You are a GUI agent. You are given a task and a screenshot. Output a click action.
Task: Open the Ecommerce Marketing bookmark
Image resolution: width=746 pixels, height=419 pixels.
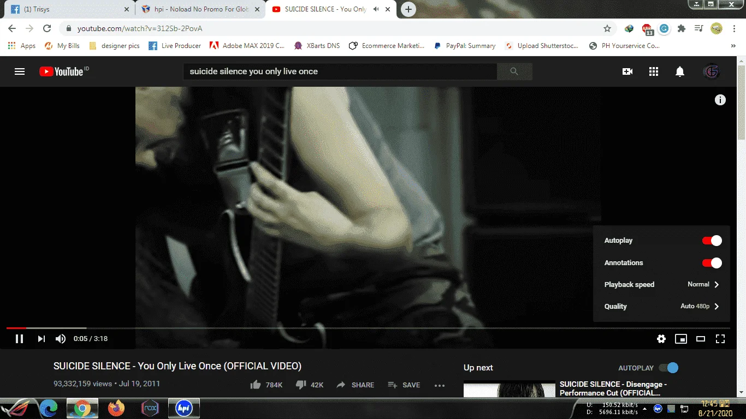(387, 46)
